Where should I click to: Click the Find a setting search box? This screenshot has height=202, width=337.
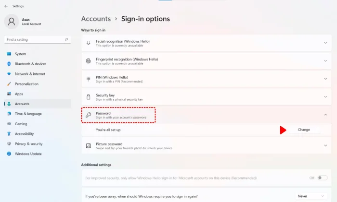pos(38,39)
